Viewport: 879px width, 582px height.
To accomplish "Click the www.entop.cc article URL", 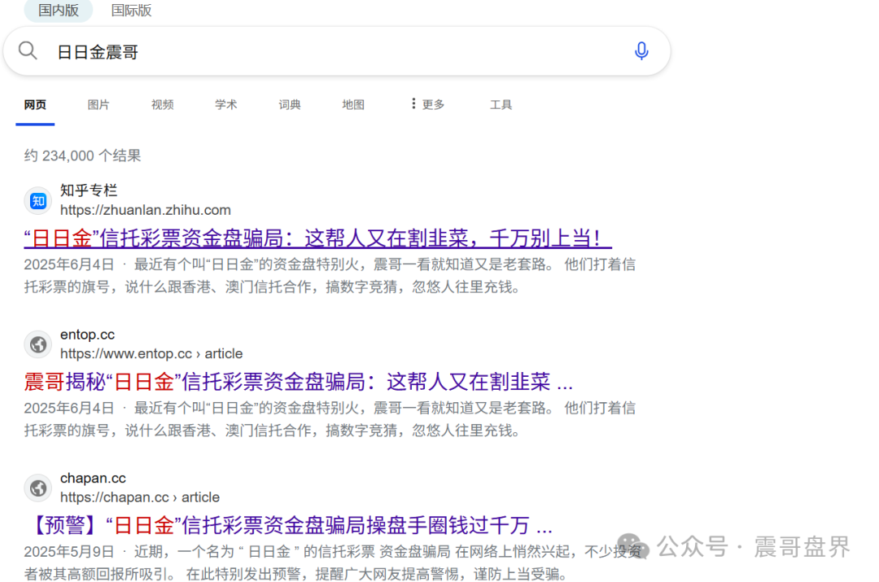I will coord(151,354).
